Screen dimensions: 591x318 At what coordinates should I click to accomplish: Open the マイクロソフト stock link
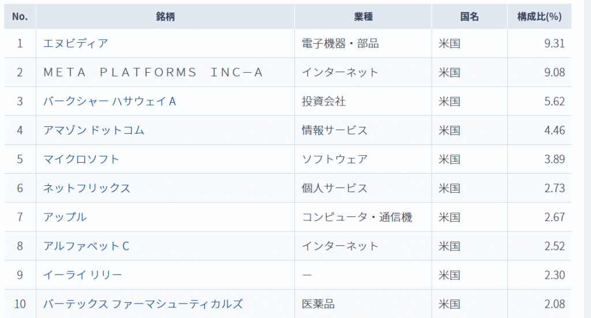[x=81, y=159]
